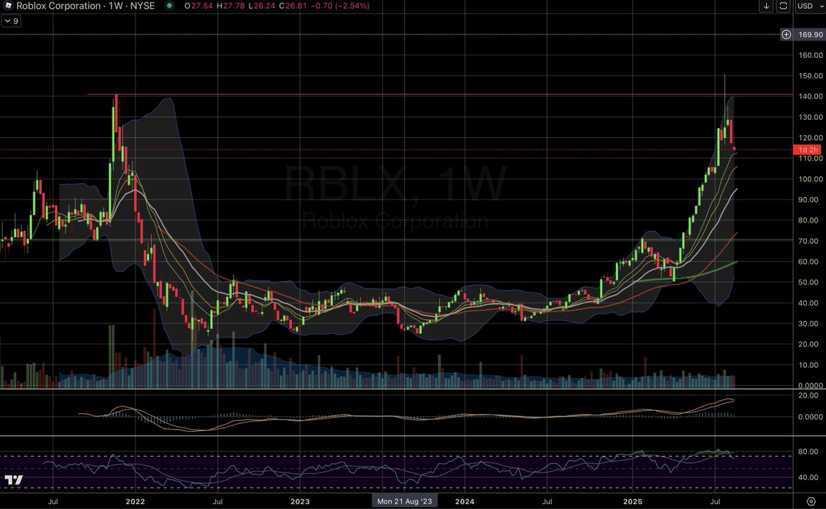Select the red horizontal resistance line near 140
Screen dimensions: 826x509
(x=441, y=94)
